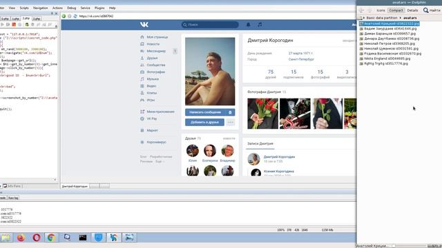Open the beach profile photo

click(210, 72)
